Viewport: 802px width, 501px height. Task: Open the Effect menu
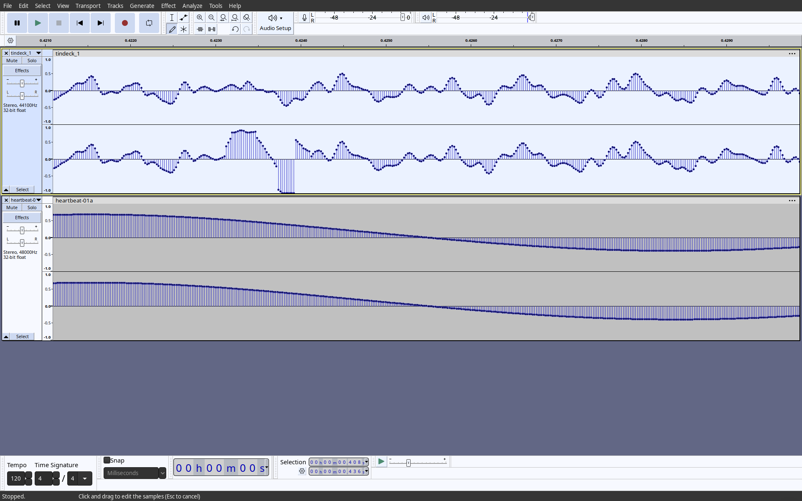168,6
